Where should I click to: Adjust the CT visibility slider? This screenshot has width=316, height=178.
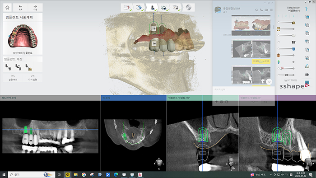click(286, 75)
